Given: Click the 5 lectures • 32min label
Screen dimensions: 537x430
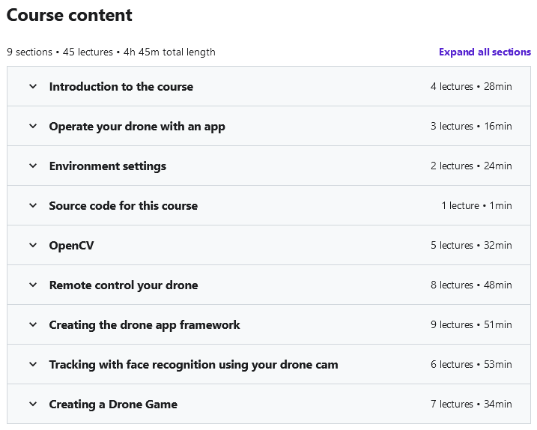Looking at the screenshot, I should click(x=471, y=245).
